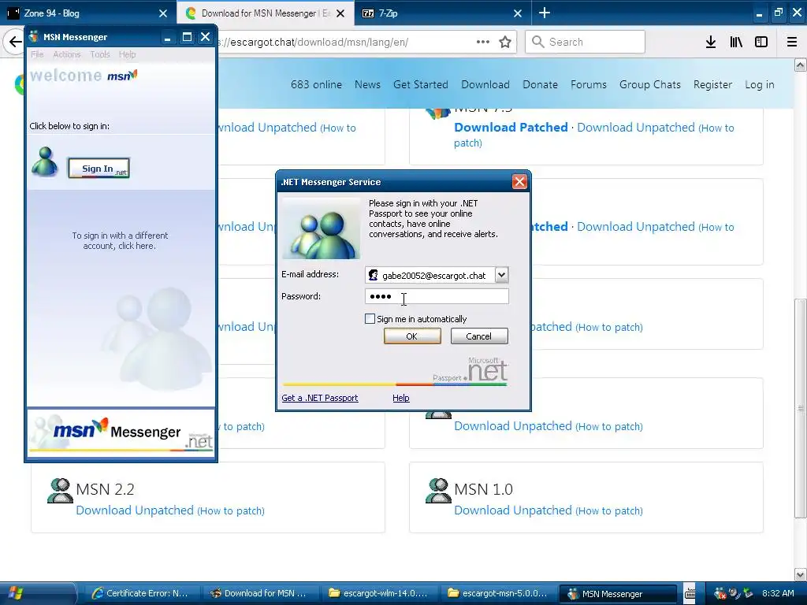This screenshot has height=605, width=807.
Task: Open the Firefox downloads arrow icon
Action: (710, 43)
